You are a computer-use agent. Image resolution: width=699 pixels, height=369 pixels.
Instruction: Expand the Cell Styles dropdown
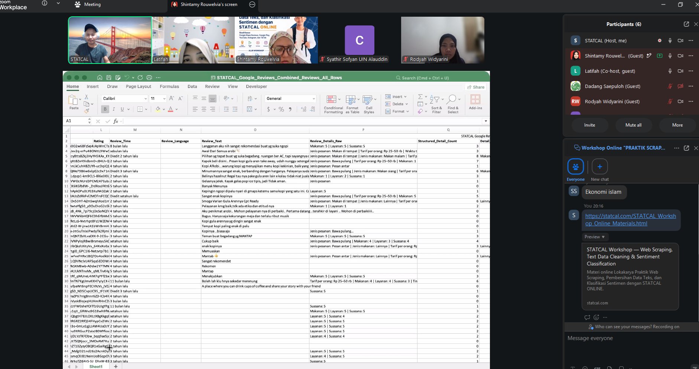pos(375,99)
